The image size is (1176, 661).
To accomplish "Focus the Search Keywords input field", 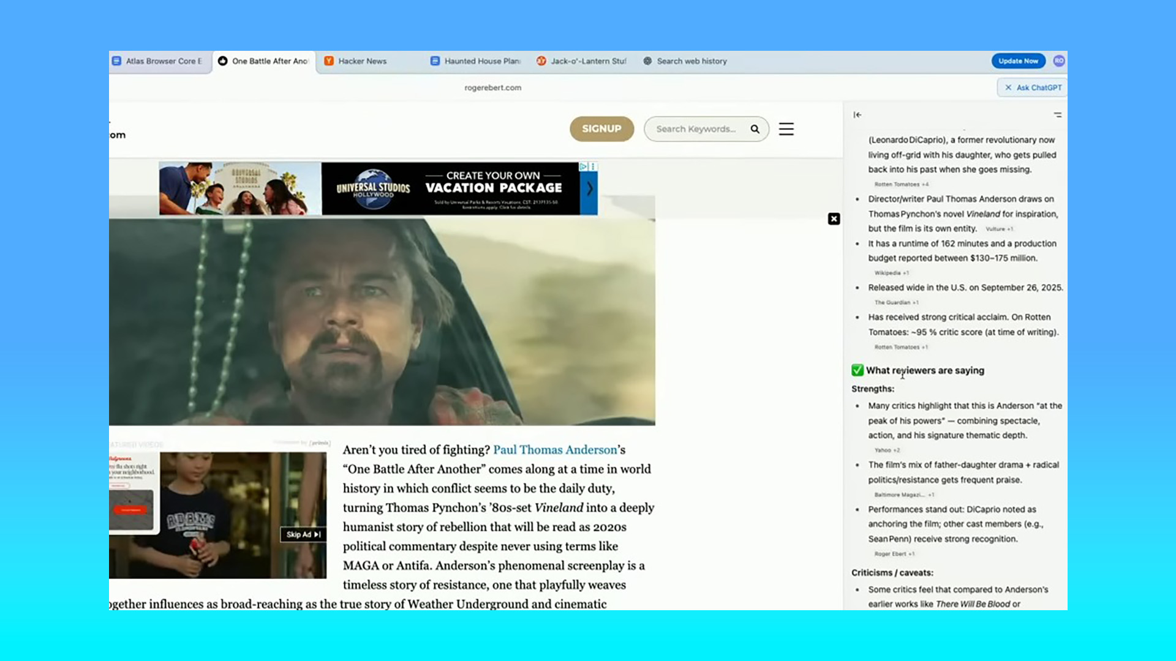I will coord(695,129).
